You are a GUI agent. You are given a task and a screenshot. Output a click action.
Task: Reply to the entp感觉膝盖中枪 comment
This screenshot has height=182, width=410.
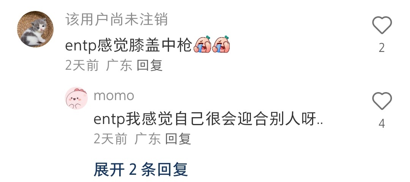(150, 65)
